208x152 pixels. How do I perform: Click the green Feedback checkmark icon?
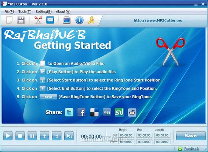coord(180,149)
